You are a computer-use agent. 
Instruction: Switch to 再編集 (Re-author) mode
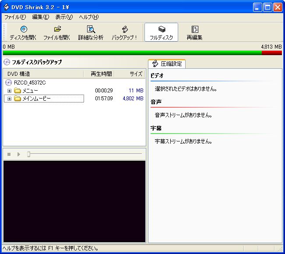pyautogui.click(x=194, y=33)
